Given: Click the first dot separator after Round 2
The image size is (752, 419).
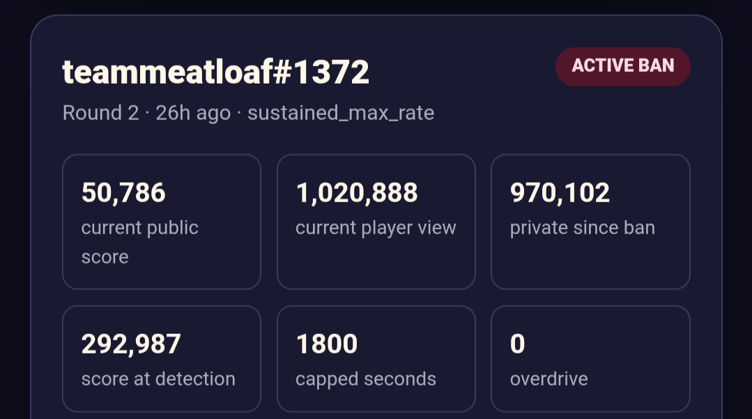Looking at the screenshot, I should coord(147,114).
